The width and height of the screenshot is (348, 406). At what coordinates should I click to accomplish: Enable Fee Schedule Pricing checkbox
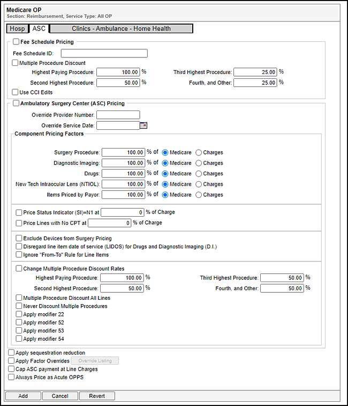tap(16, 42)
